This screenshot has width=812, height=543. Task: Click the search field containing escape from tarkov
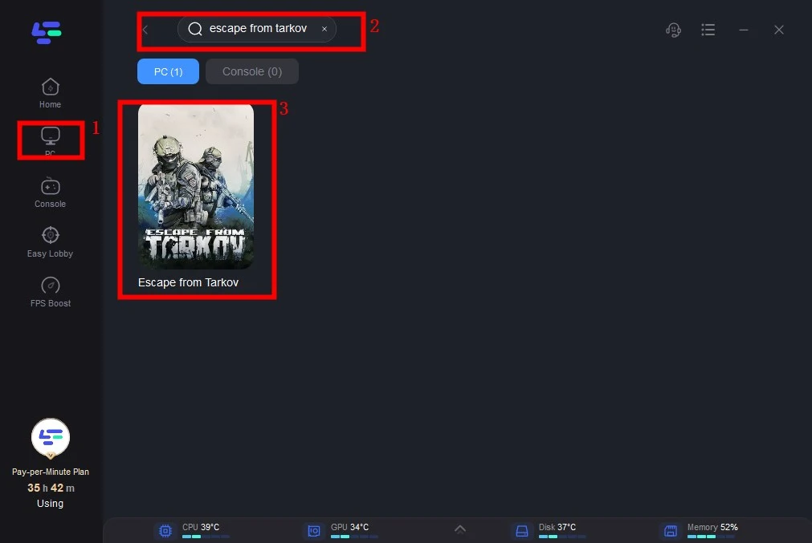click(258, 29)
